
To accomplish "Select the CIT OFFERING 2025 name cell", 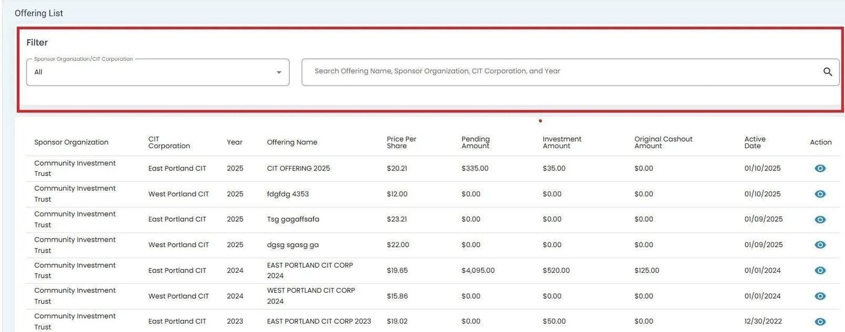I will (298, 169).
